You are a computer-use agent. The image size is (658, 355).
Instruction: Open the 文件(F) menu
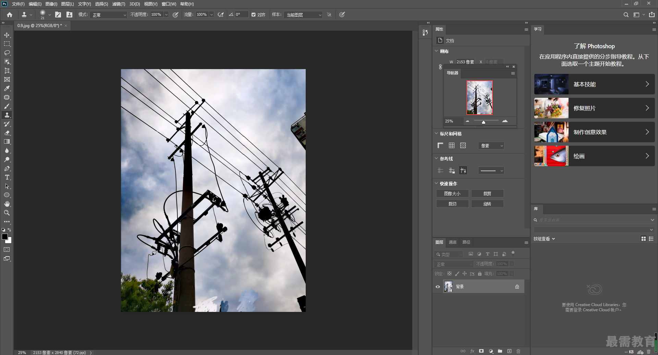pos(18,4)
